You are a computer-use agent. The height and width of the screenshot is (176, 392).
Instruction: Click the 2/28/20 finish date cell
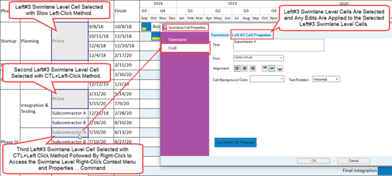coord(126,113)
